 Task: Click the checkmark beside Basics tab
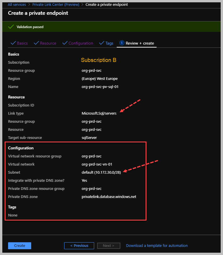coord(13,43)
